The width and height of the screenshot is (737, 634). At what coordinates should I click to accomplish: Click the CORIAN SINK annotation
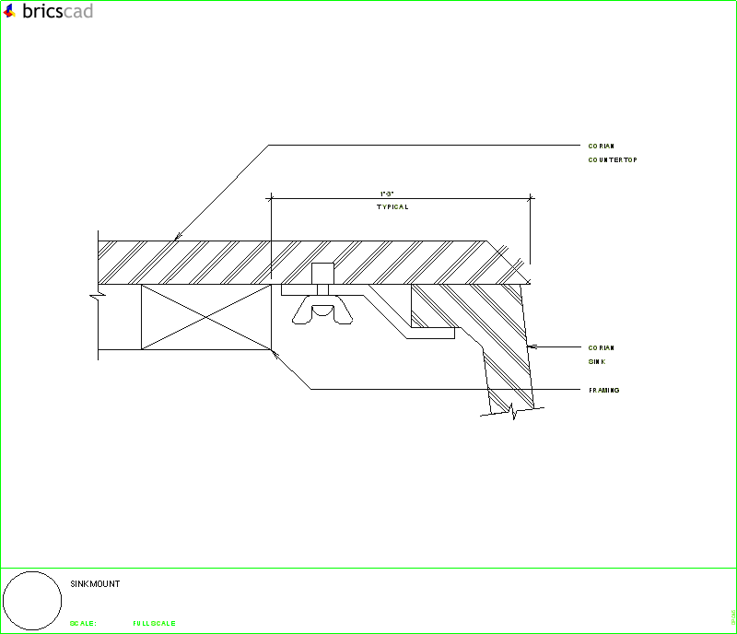[x=601, y=355]
